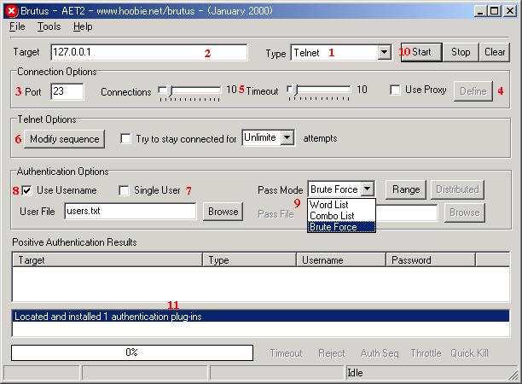Click the Clear button
This screenshot has height=384, width=522.
pos(495,52)
